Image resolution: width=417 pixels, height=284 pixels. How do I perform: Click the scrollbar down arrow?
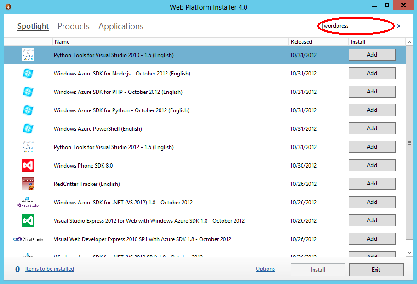(409, 253)
